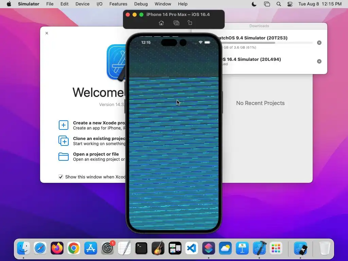Open the Window menu
This screenshot has width=348, height=261.
coord(163,4)
